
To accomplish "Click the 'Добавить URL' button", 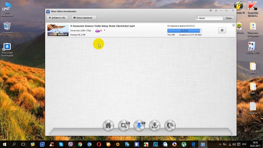I will coord(57,18).
